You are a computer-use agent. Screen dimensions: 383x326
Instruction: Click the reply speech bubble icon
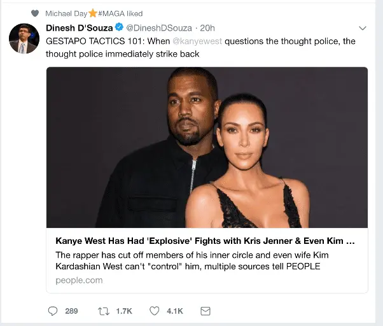click(x=53, y=311)
